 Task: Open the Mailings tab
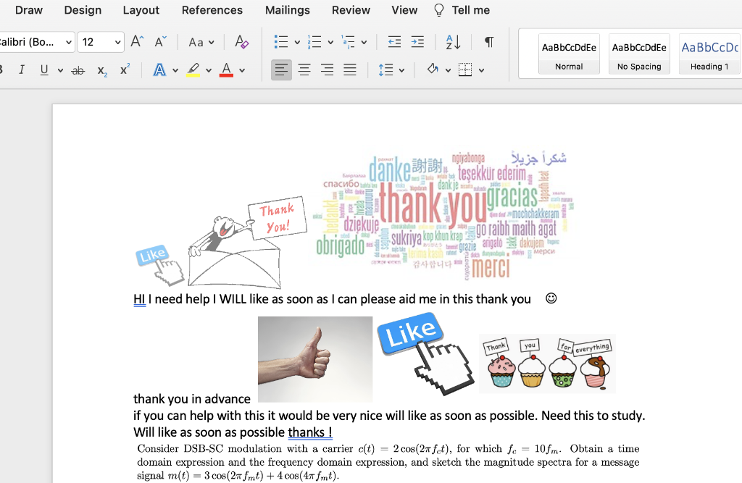tap(287, 10)
